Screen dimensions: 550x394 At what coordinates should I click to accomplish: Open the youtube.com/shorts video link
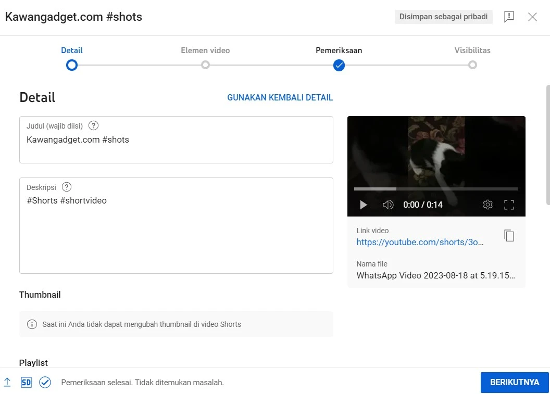point(420,242)
